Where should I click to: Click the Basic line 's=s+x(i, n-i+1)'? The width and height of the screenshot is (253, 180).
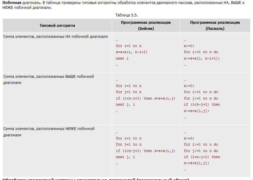click(x=131, y=52)
